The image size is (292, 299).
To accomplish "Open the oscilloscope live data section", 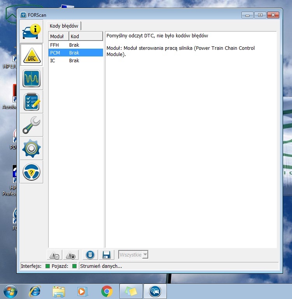I will 31,78.
